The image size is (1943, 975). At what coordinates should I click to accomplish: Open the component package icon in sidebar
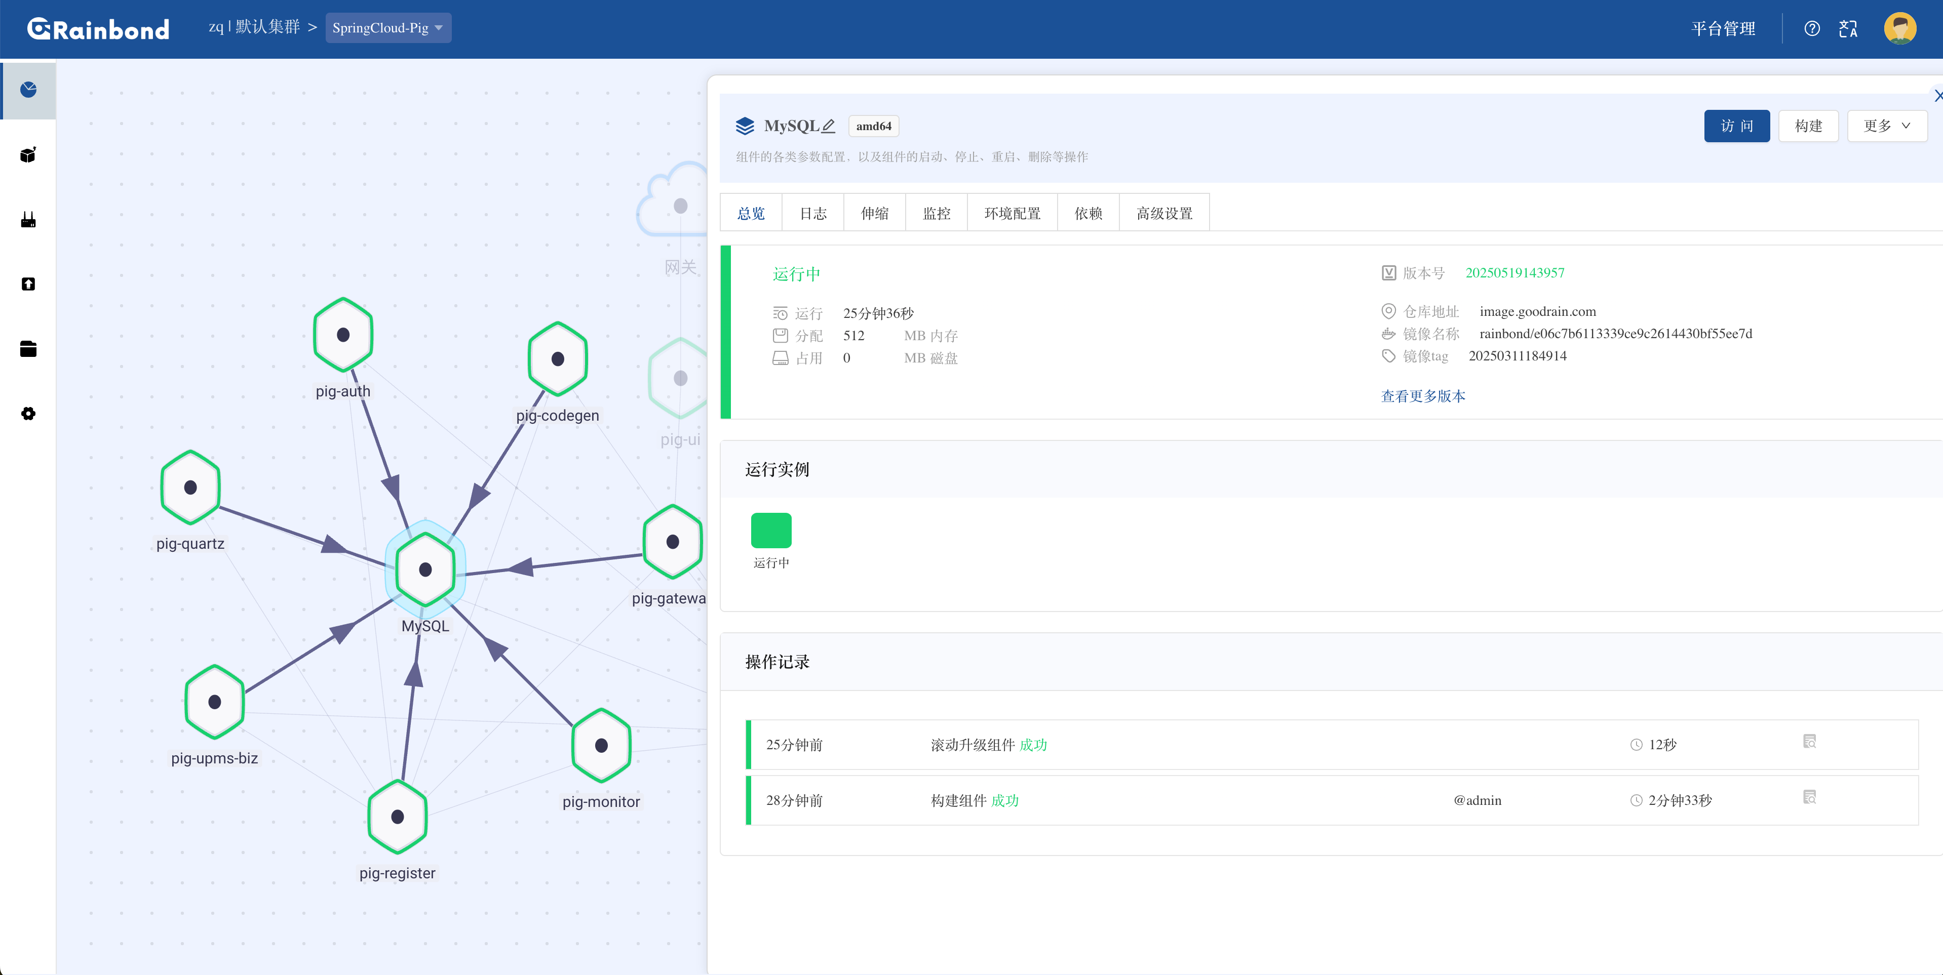point(28,154)
